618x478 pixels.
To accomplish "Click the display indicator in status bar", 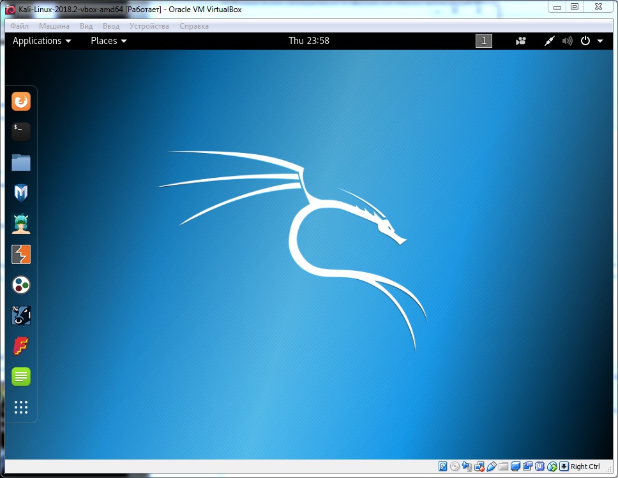I will coord(515,467).
